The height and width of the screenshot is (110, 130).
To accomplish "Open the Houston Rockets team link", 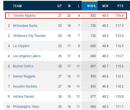I will pyautogui.click(x=25, y=86).
